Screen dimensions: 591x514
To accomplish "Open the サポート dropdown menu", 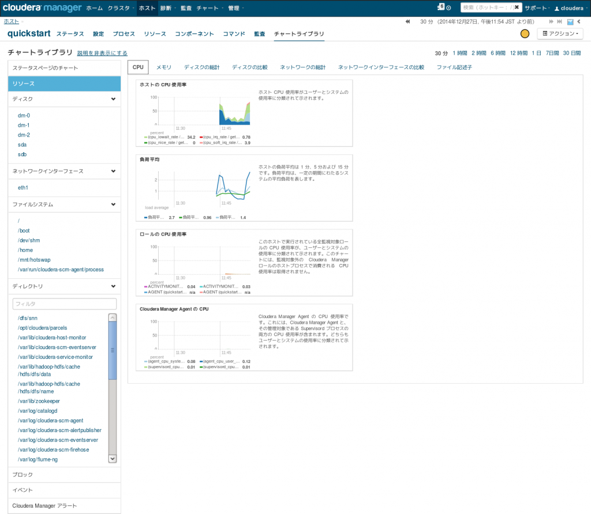I will tap(537, 8).
